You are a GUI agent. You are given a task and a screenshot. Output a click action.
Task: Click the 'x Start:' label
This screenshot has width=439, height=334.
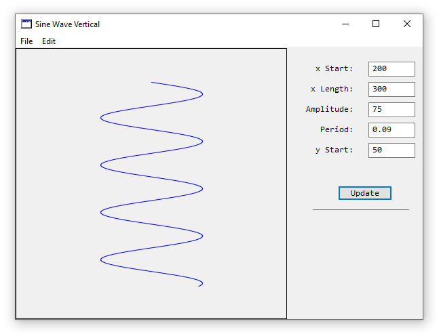[x=334, y=68]
